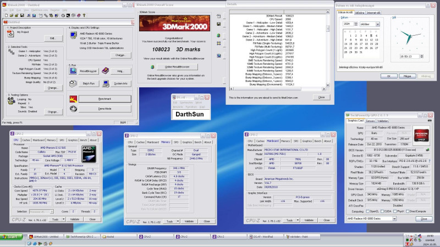Open the GPU selector dropdown in GPU-Z
The width and height of the screenshot is (440, 247).
click(394, 218)
